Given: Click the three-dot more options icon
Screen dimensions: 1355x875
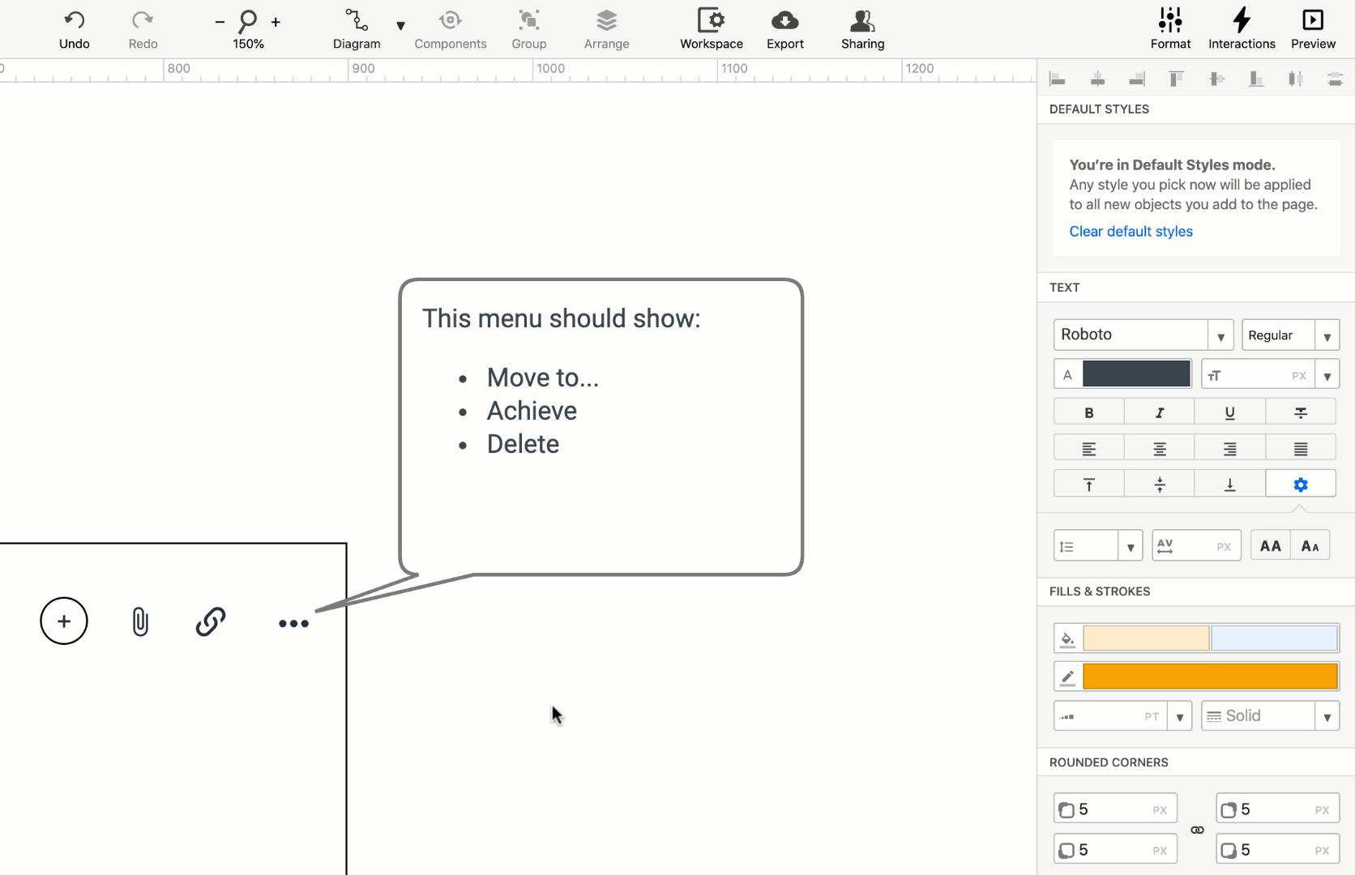Looking at the screenshot, I should tap(293, 623).
